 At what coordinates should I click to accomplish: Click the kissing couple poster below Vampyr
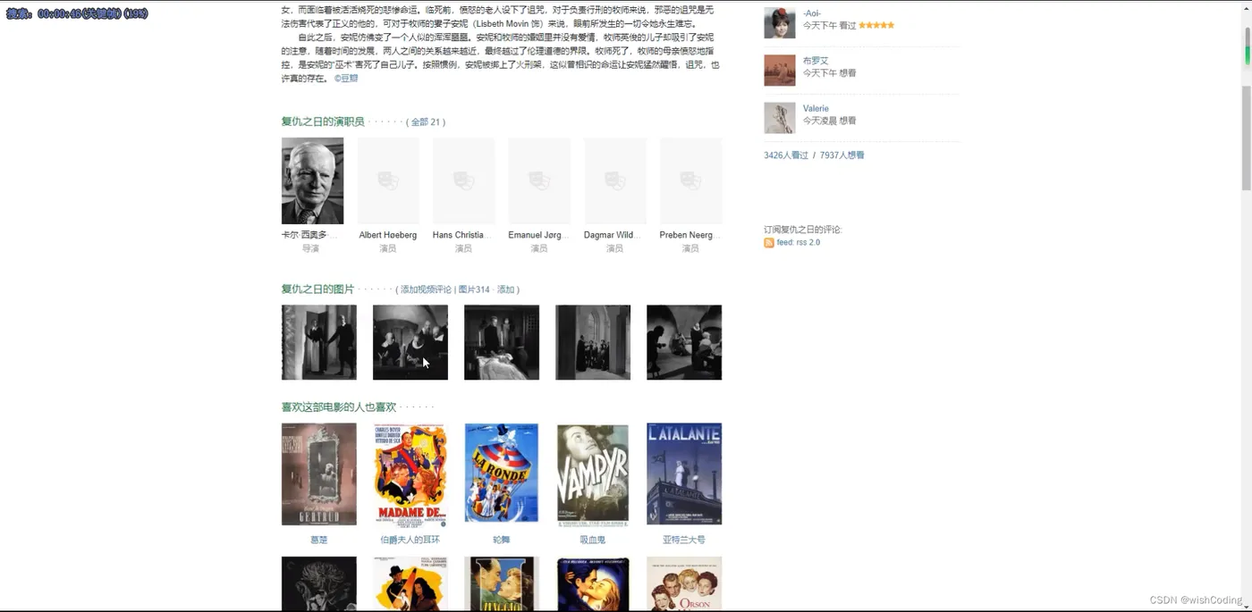(x=592, y=584)
